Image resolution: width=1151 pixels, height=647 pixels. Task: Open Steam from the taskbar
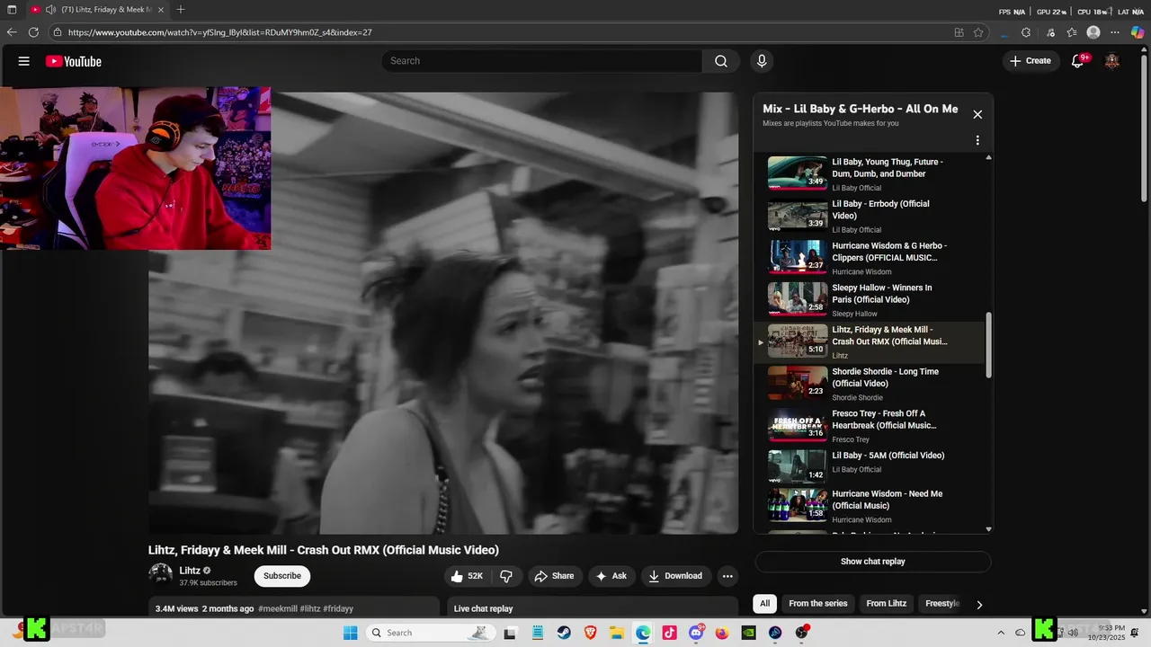point(563,633)
